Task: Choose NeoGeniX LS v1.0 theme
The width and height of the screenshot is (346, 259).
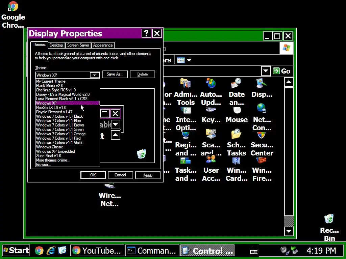Action: 68,108
